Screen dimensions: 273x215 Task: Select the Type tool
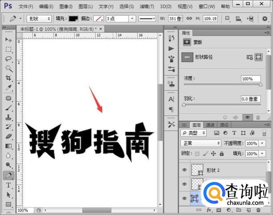tap(8, 185)
